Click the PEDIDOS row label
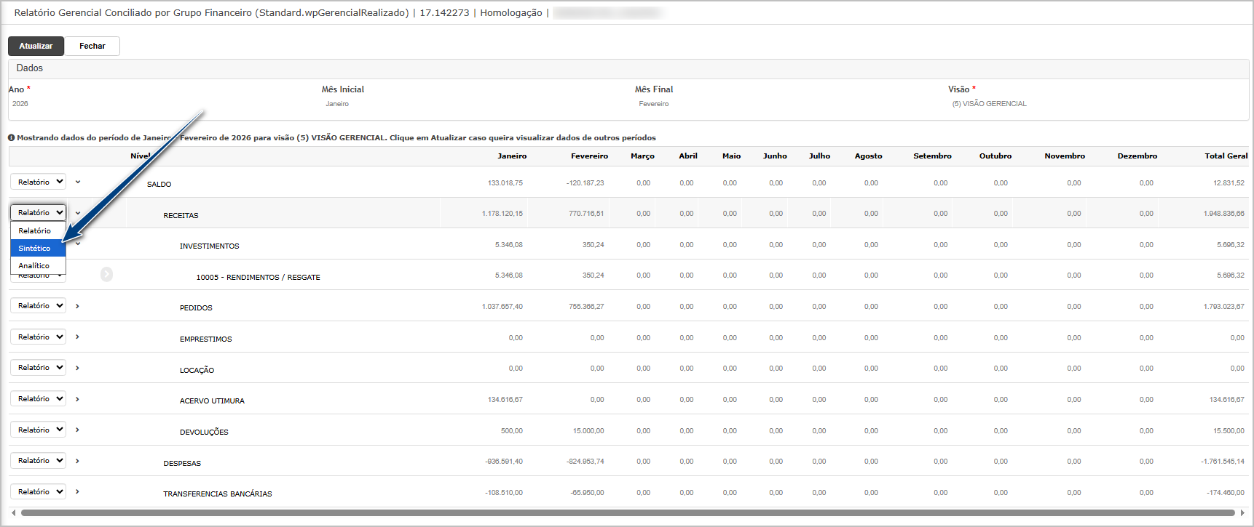The height and width of the screenshot is (527, 1254). click(x=196, y=308)
